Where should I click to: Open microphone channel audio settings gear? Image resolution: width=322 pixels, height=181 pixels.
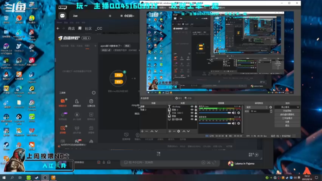(239, 113)
